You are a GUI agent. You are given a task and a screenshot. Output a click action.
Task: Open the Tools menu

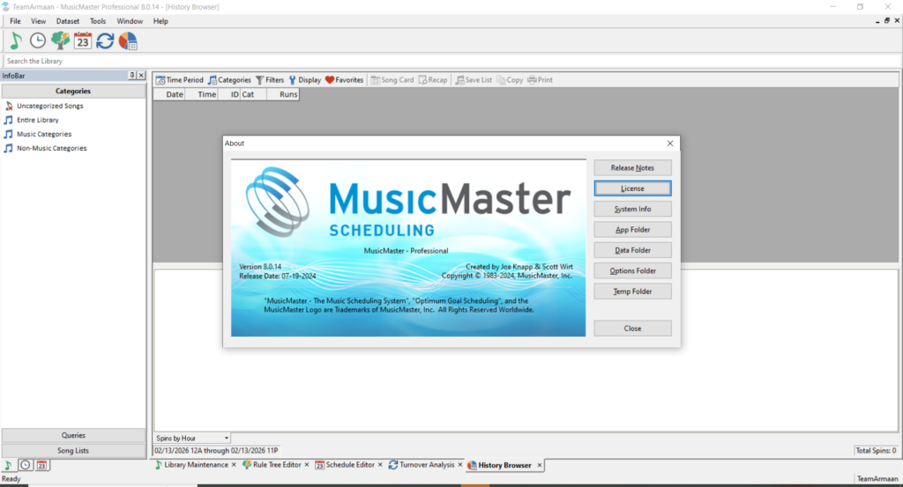[x=97, y=21]
